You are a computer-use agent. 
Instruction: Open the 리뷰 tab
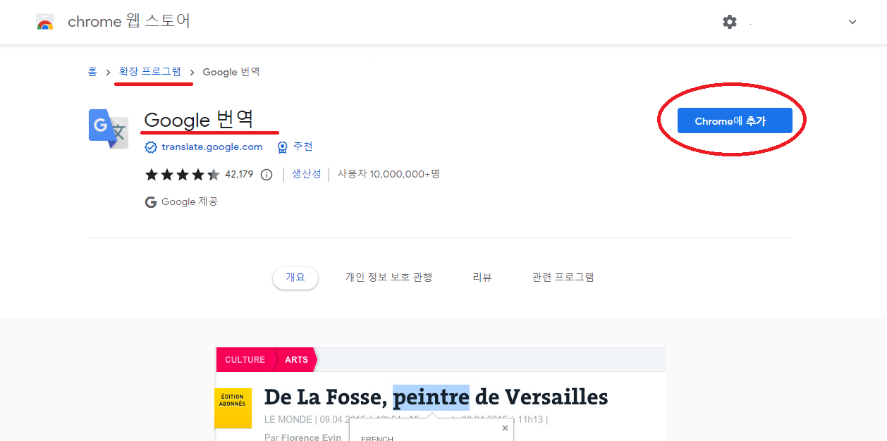[482, 278]
